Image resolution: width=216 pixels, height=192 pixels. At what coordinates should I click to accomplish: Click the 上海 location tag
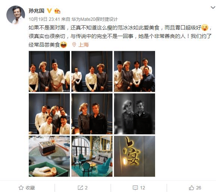pyautogui.click(x=83, y=45)
